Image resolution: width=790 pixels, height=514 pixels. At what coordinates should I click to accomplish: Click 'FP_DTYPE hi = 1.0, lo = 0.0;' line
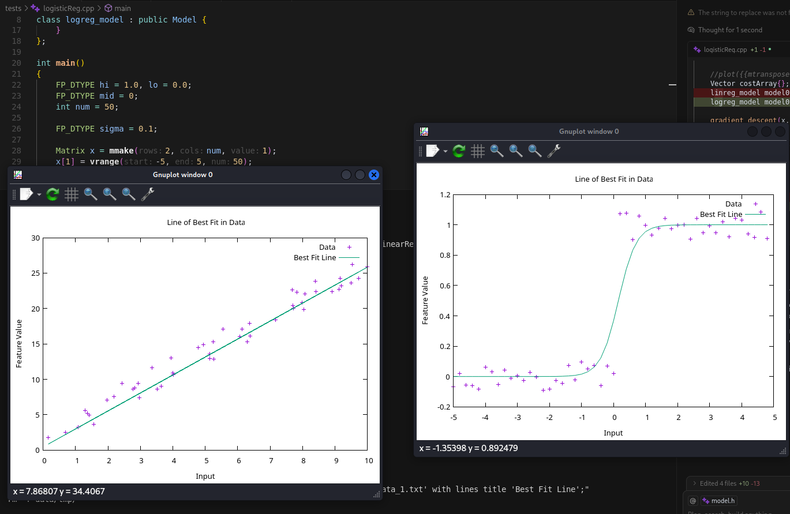pyautogui.click(x=123, y=85)
